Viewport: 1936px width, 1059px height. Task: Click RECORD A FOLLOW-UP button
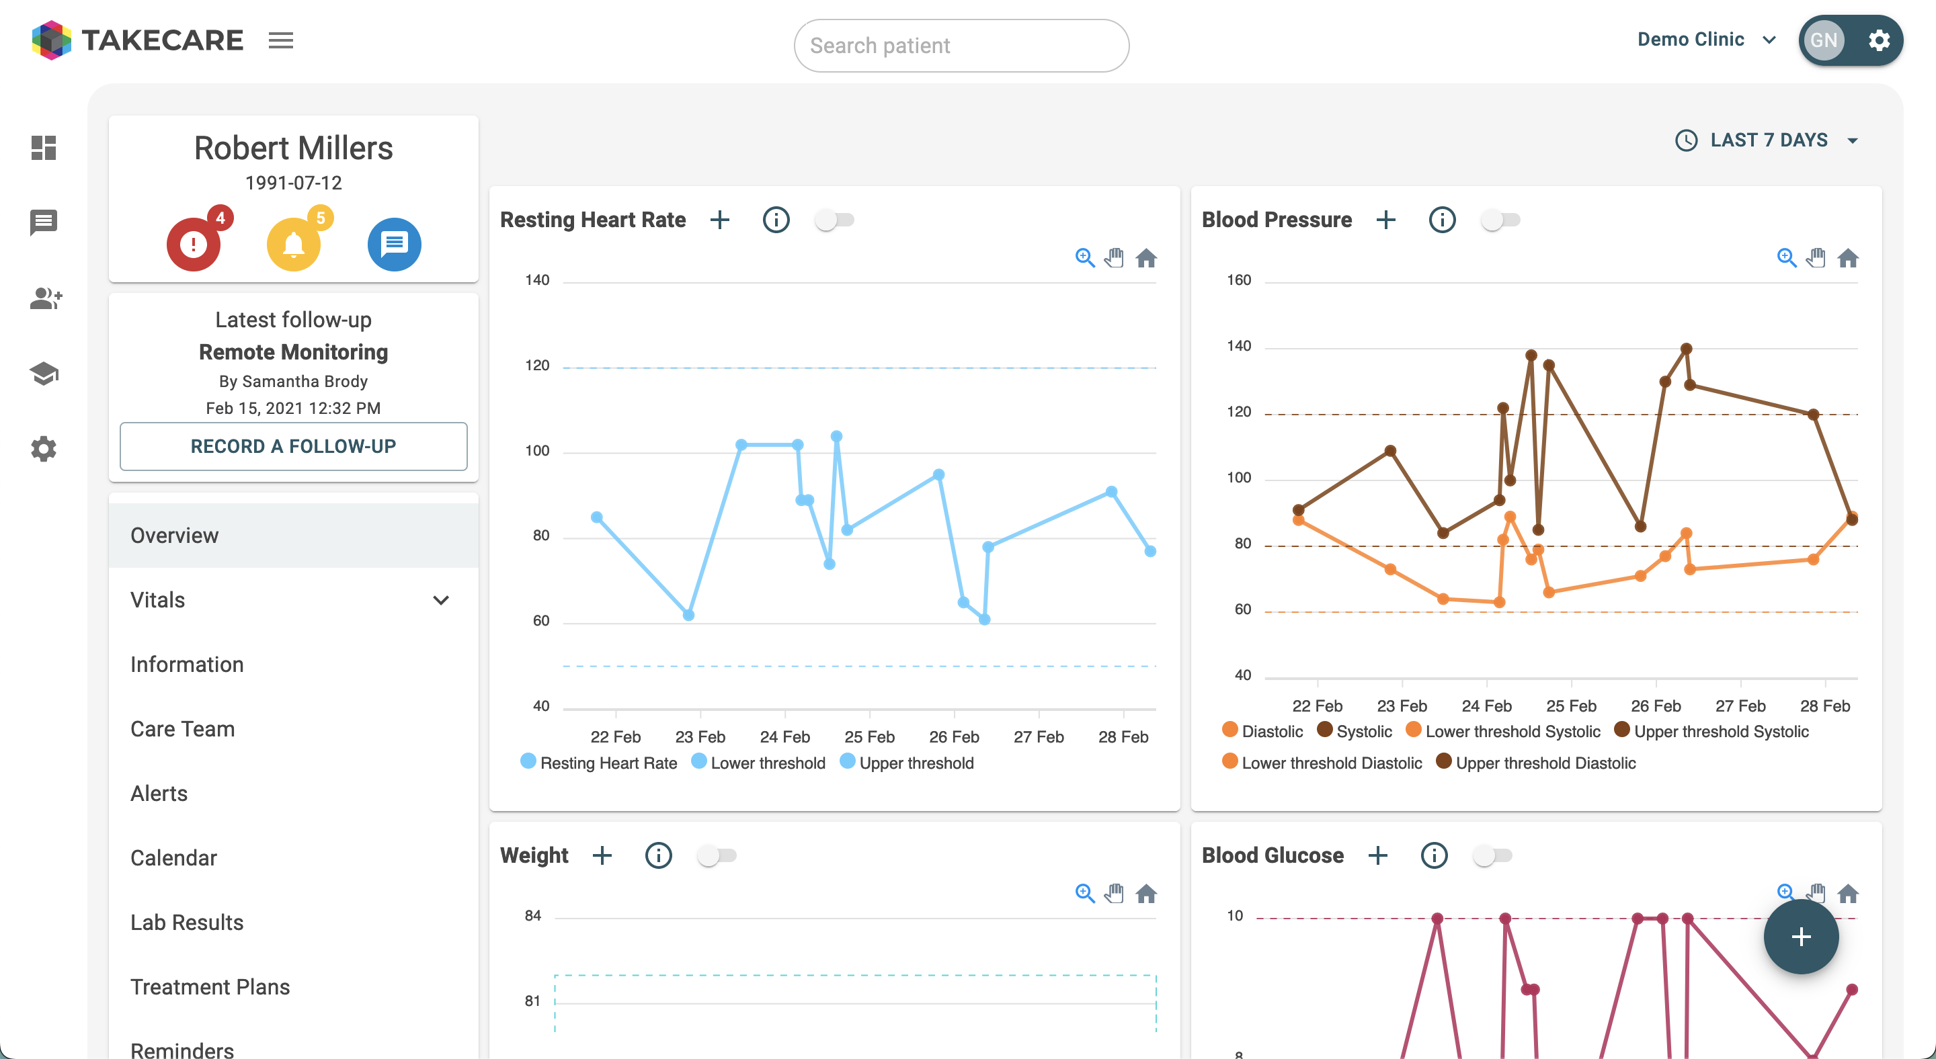pos(293,446)
